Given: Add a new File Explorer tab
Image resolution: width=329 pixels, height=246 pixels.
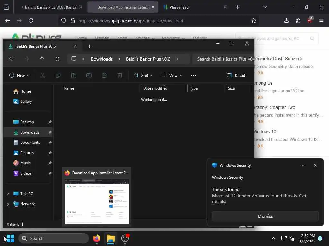Looking at the screenshot, I should click(89, 46).
